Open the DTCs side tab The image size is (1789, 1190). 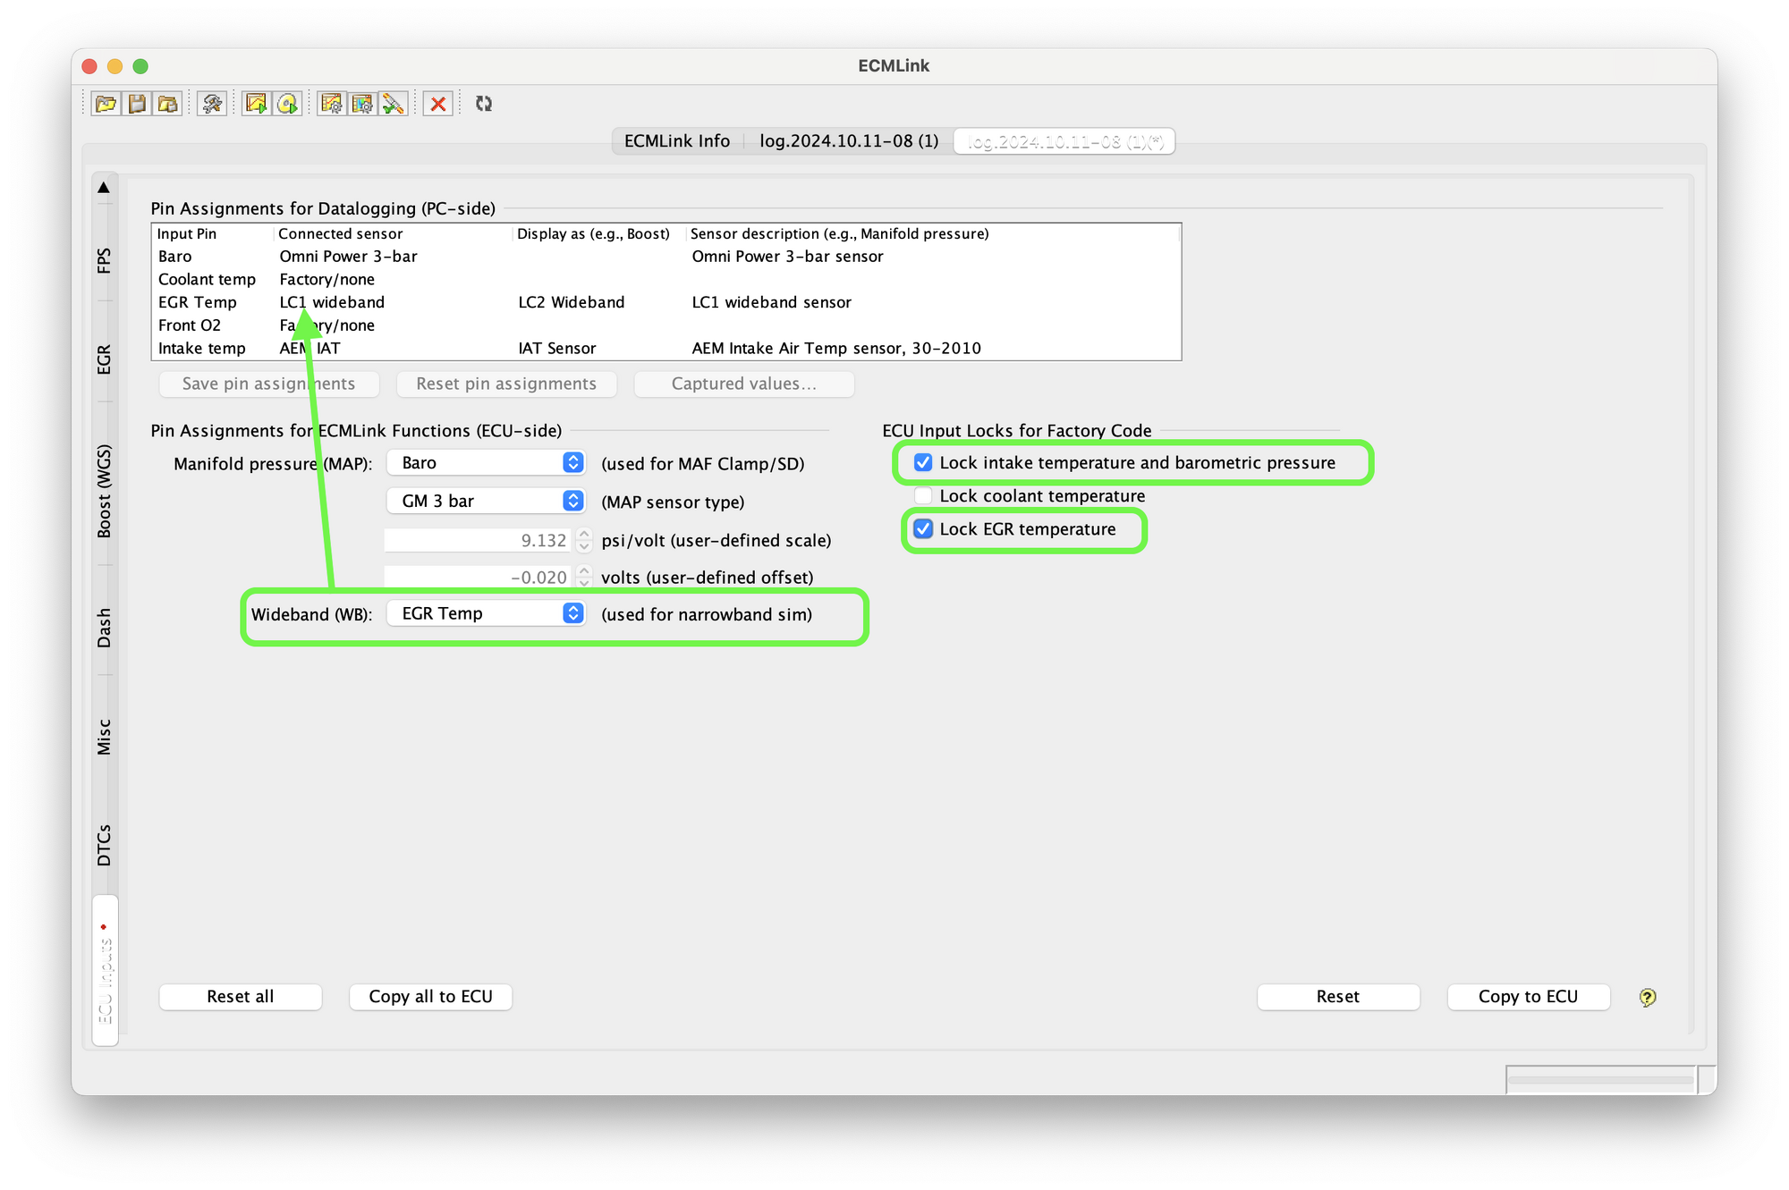105,845
